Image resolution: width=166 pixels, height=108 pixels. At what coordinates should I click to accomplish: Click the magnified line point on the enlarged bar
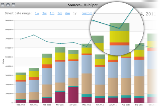120,28
